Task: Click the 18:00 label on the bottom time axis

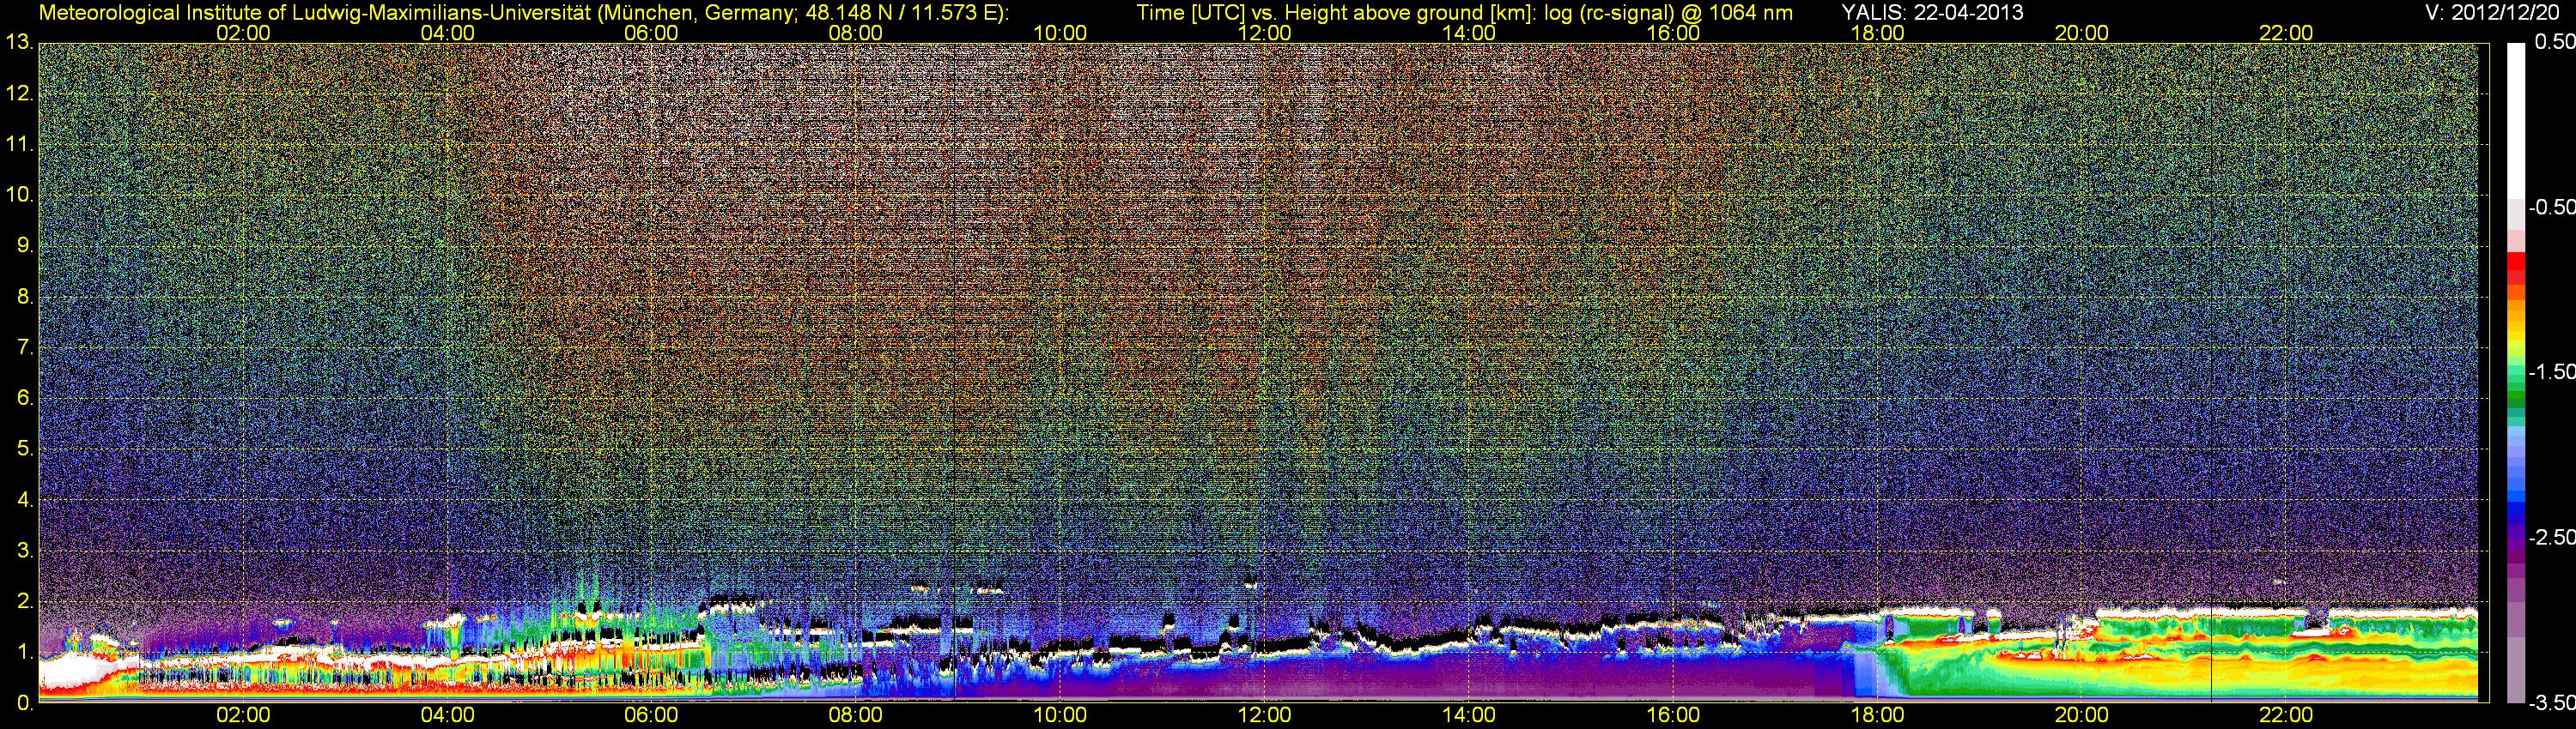Action: 1877,715
